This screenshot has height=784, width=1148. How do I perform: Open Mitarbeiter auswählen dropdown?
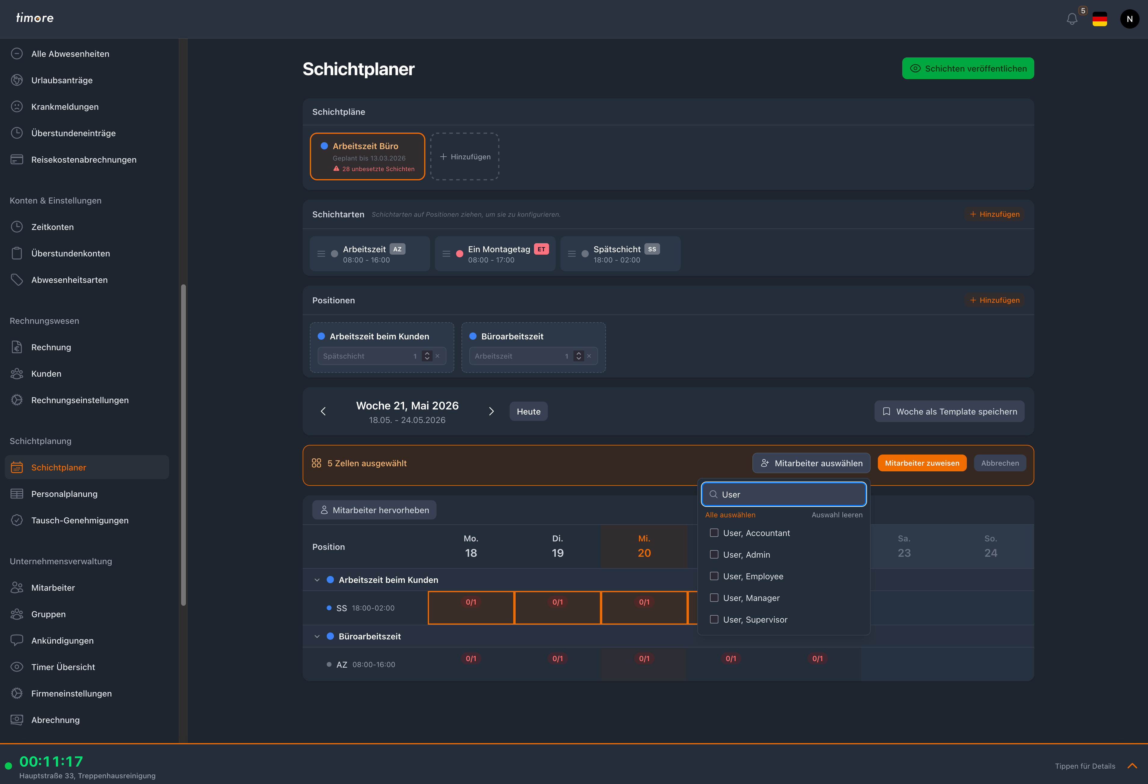click(811, 463)
